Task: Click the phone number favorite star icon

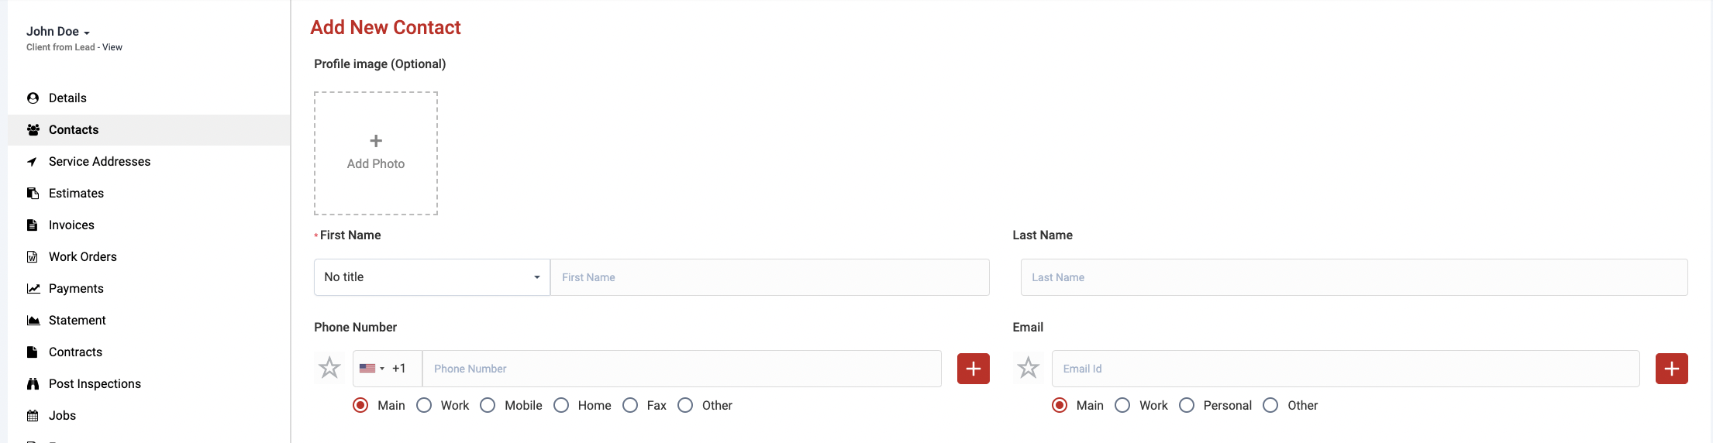Action: click(x=329, y=368)
